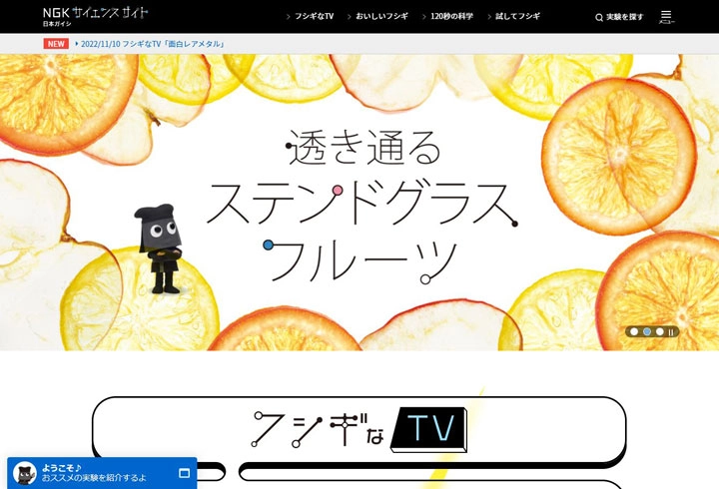
Task: Open the フシギなTV「面白レアメタル」 news link
Action: tap(174, 44)
